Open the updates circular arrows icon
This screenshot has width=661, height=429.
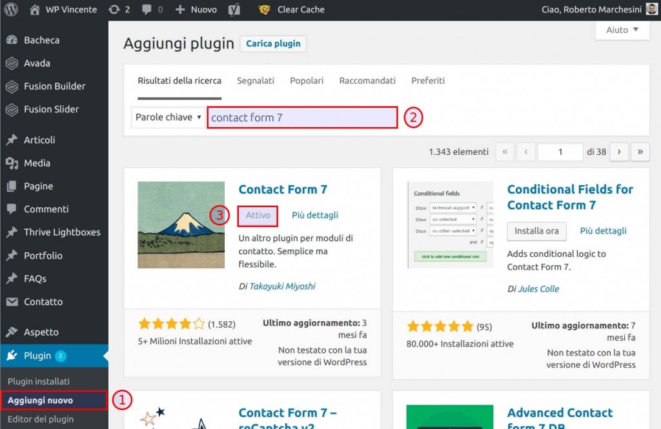114,9
